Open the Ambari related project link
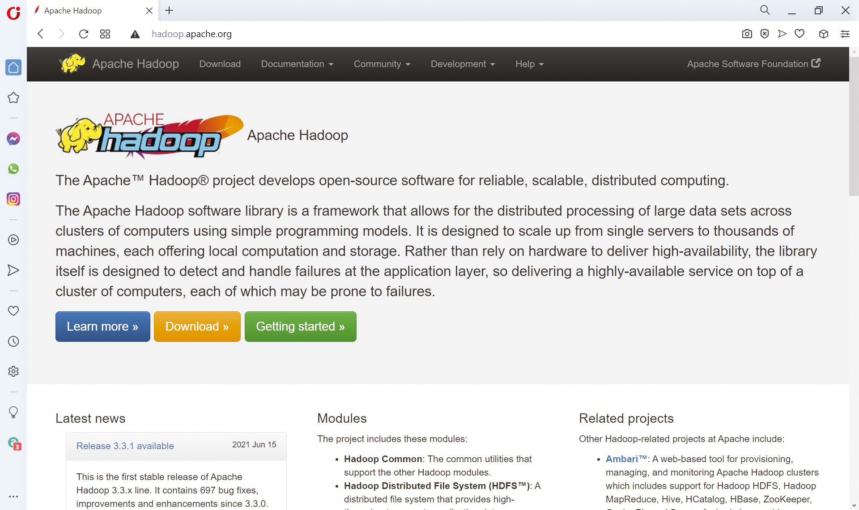Image resolution: width=859 pixels, height=510 pixels. coord(626,459)
